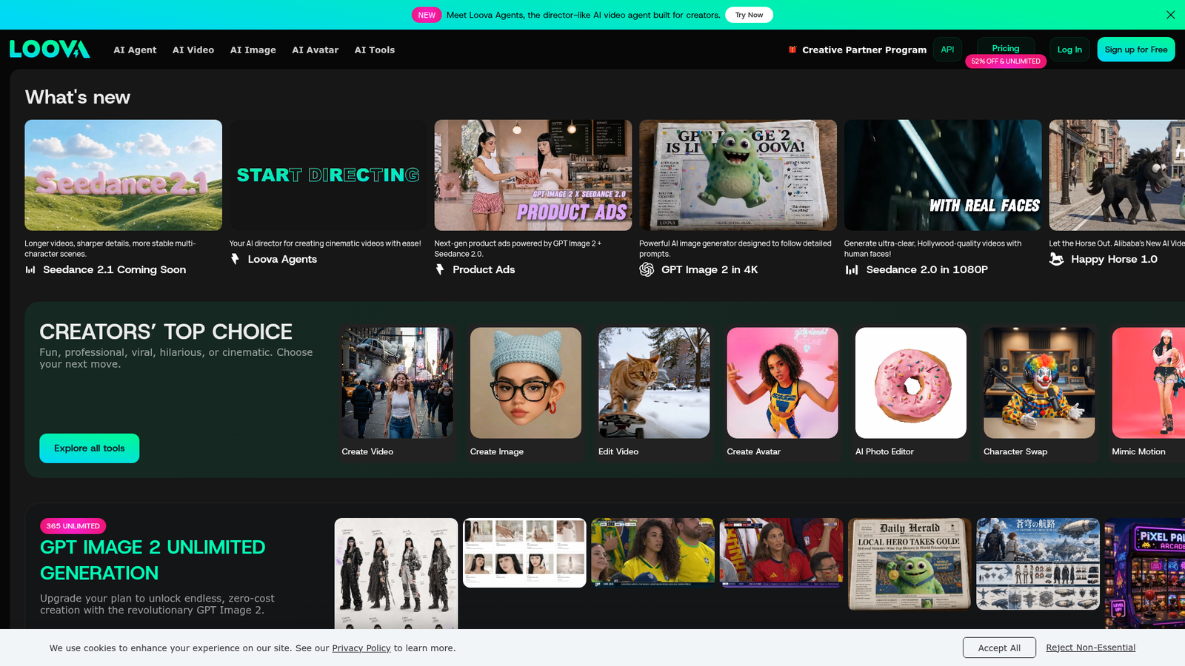1185x666 pixels.
Task: Click the Loova logo
Action: click(x=50, y=50)
